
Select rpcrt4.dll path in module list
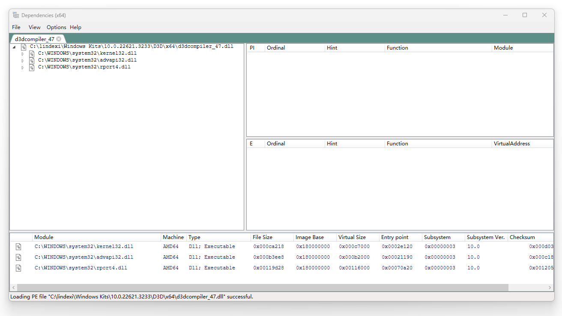click(x=81, y=268)
